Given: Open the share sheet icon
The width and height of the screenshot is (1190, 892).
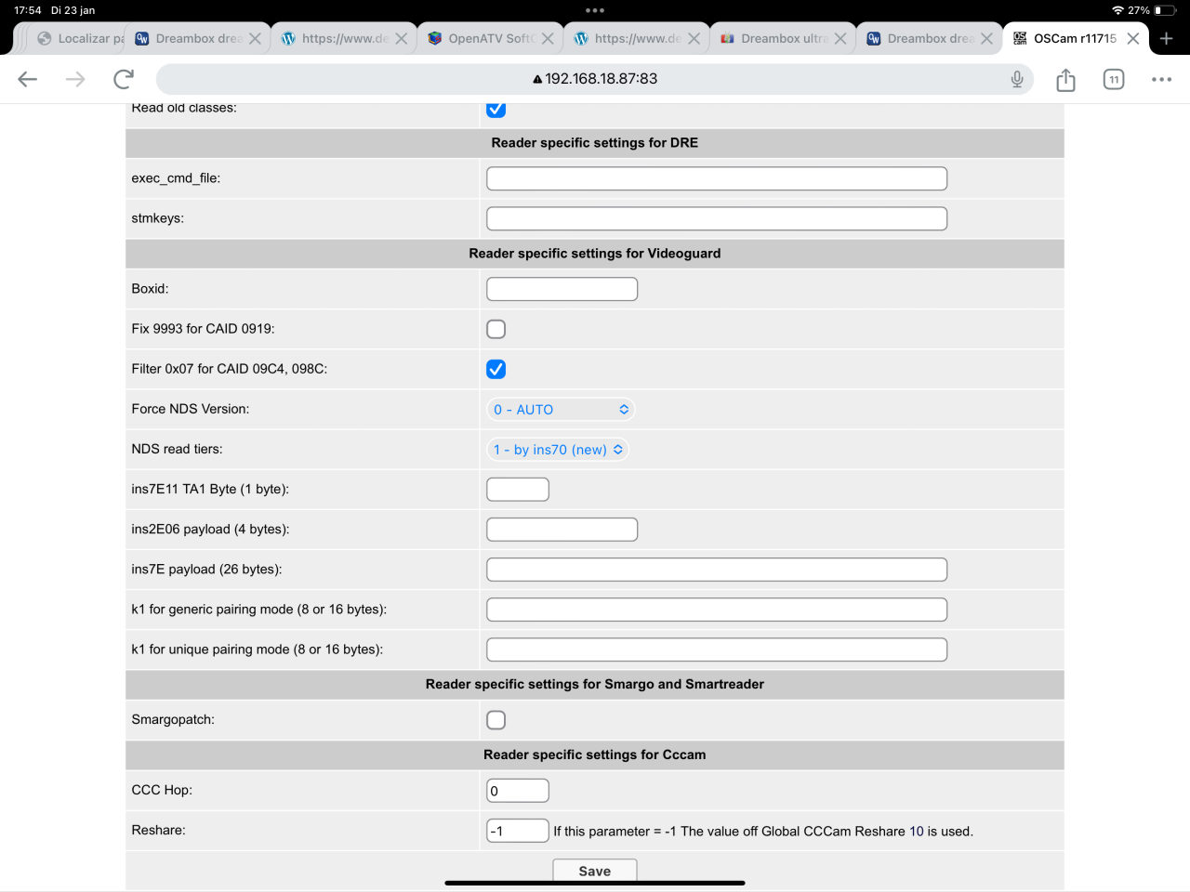Looking at the screenshot, I should pyautogui.click(x=1065, y=80).
